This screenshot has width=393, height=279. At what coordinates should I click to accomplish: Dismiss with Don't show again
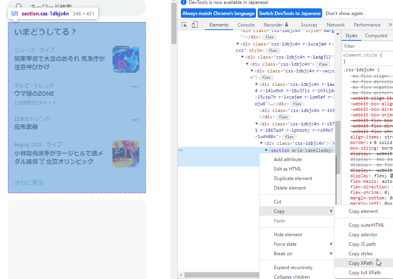344,13
